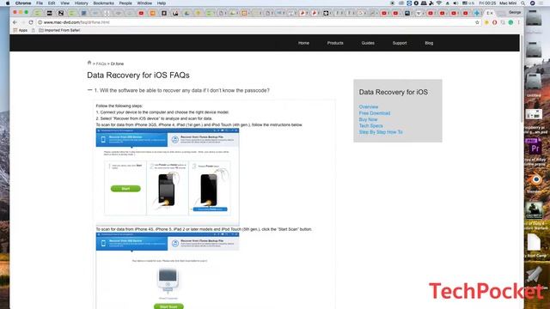Click the browser Forward arrow
This screenshot has height=309, width=550.
(x=23, y=22)
